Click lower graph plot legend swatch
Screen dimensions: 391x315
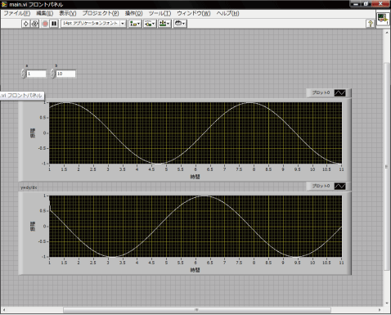point(340,187)
